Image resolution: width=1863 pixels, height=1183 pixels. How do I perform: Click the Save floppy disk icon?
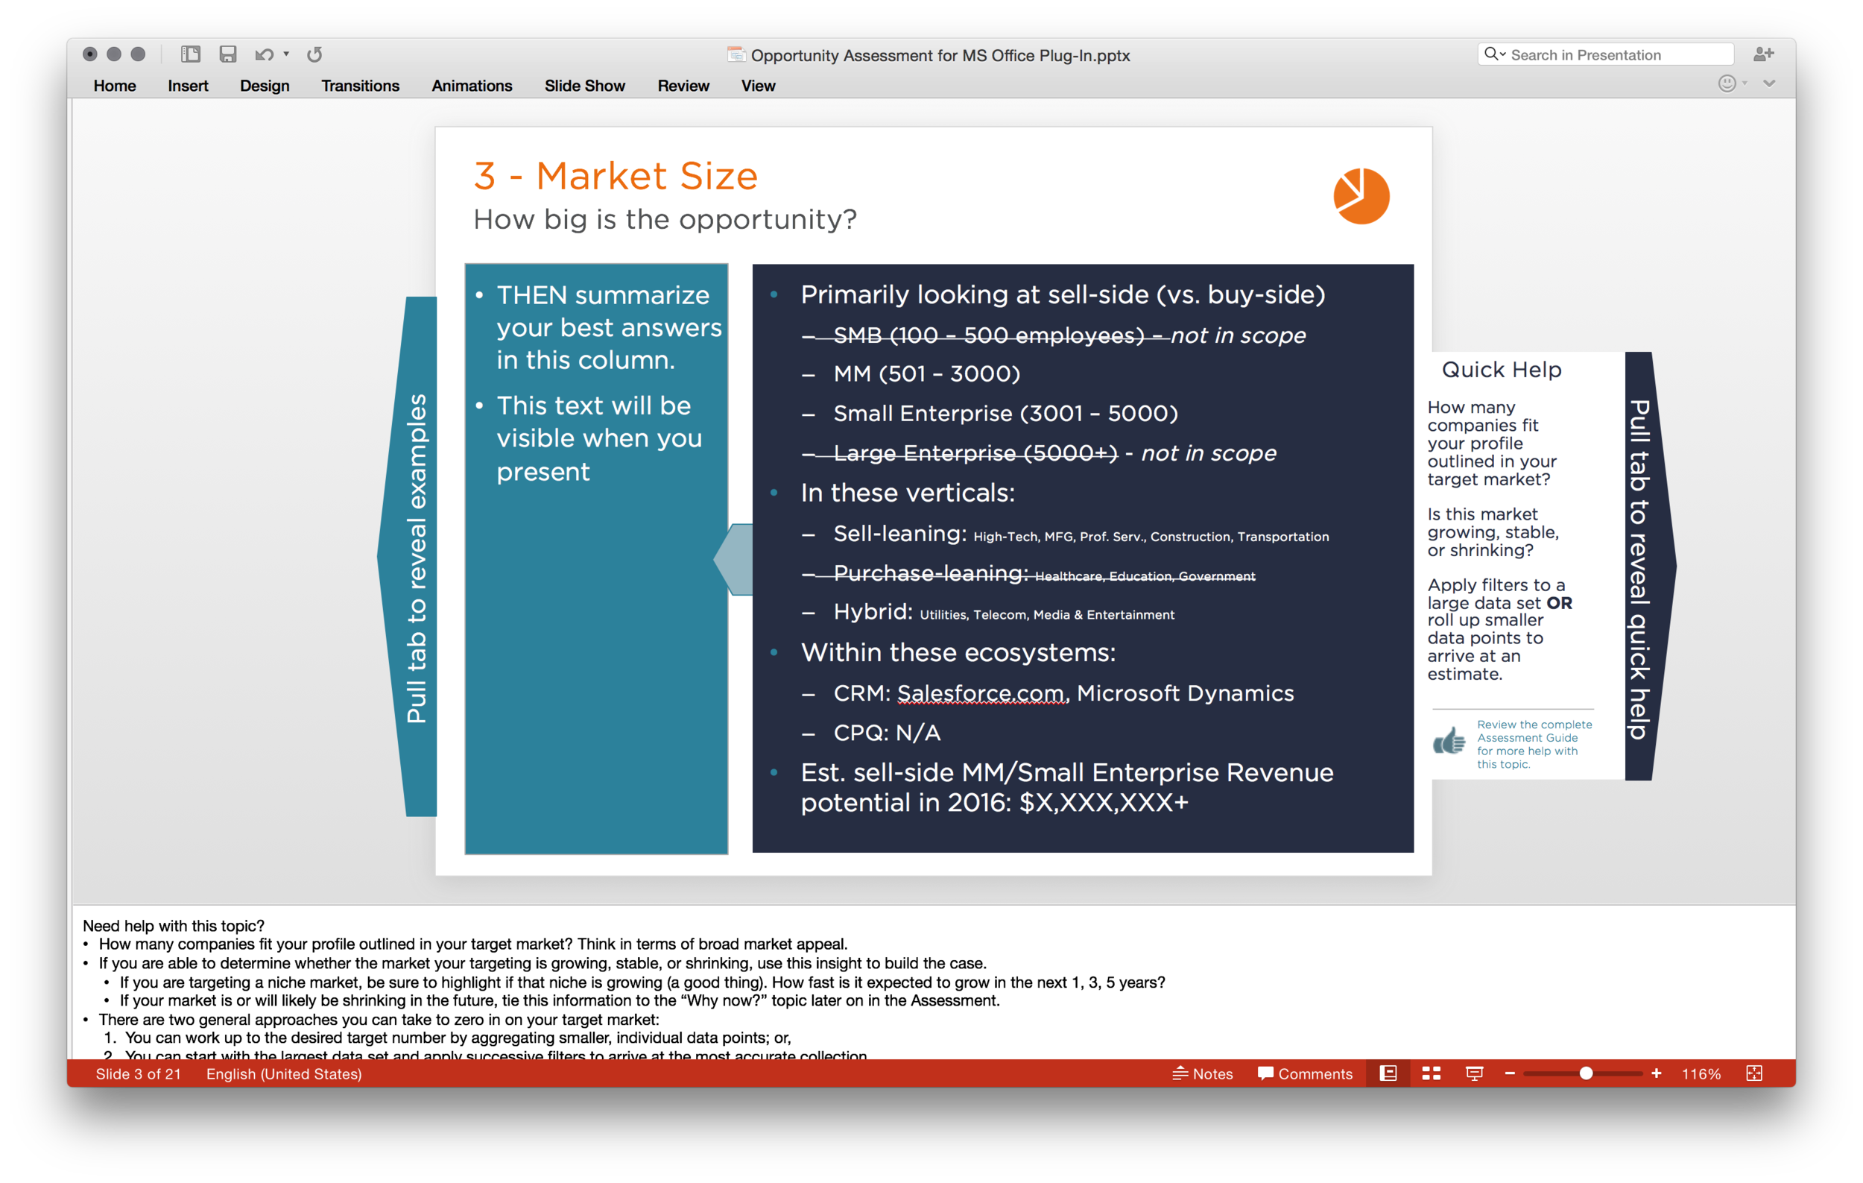point(227,54)
